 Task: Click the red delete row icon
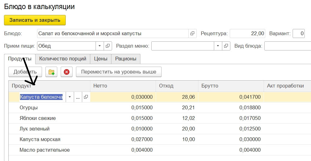point(67,72)
